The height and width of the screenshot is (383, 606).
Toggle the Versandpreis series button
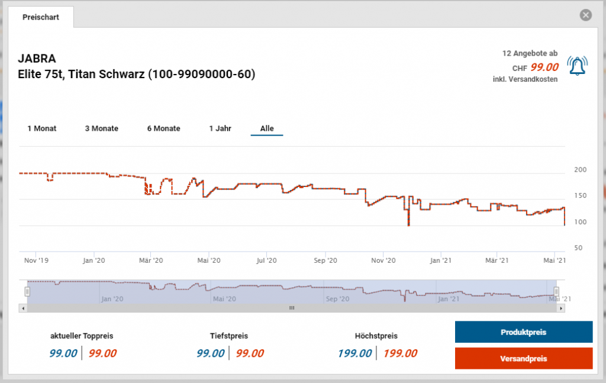pyautogui.click(x=523, y=358)
